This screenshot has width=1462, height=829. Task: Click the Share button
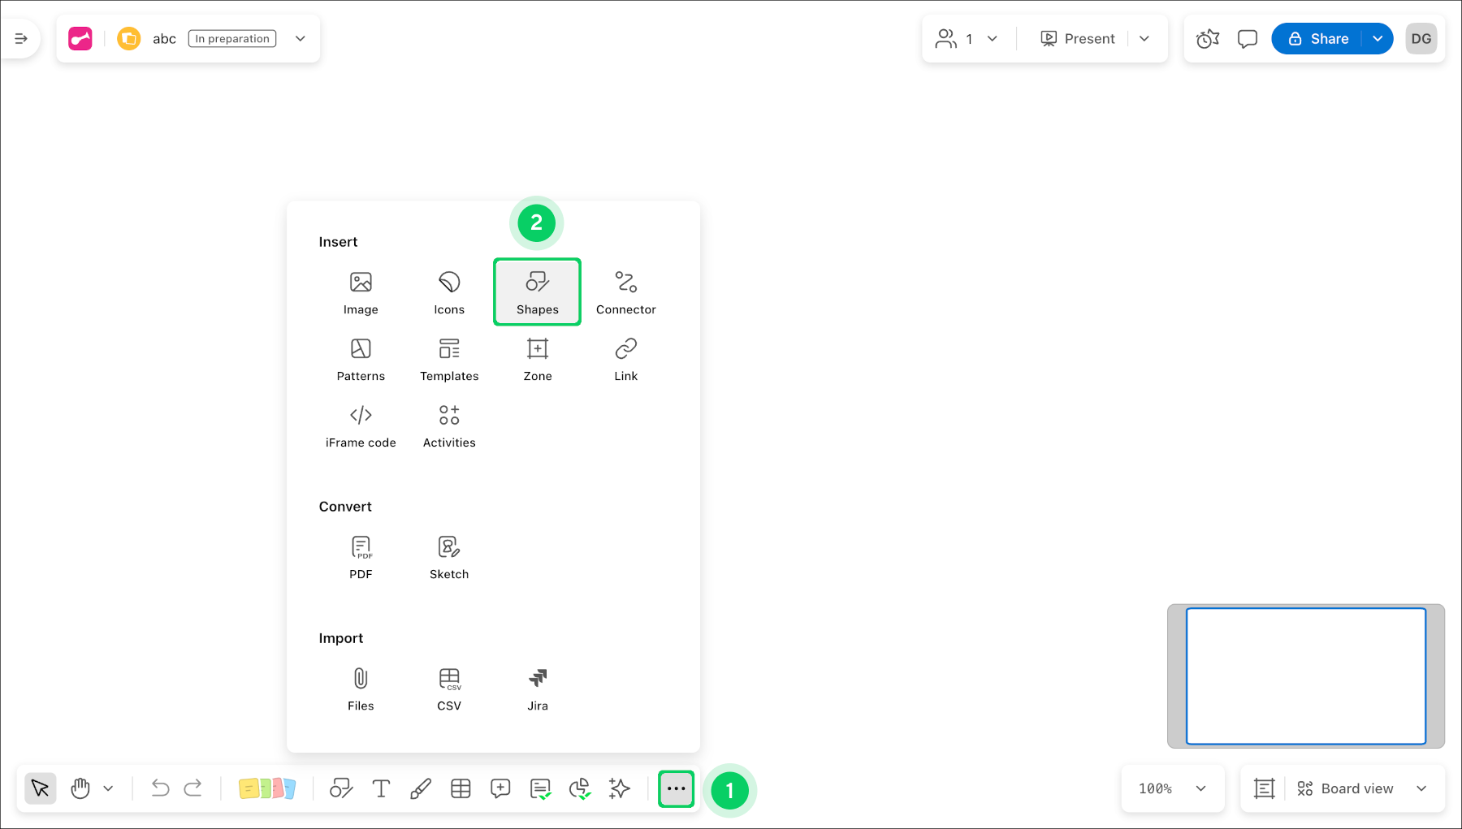click(1326, 38)
